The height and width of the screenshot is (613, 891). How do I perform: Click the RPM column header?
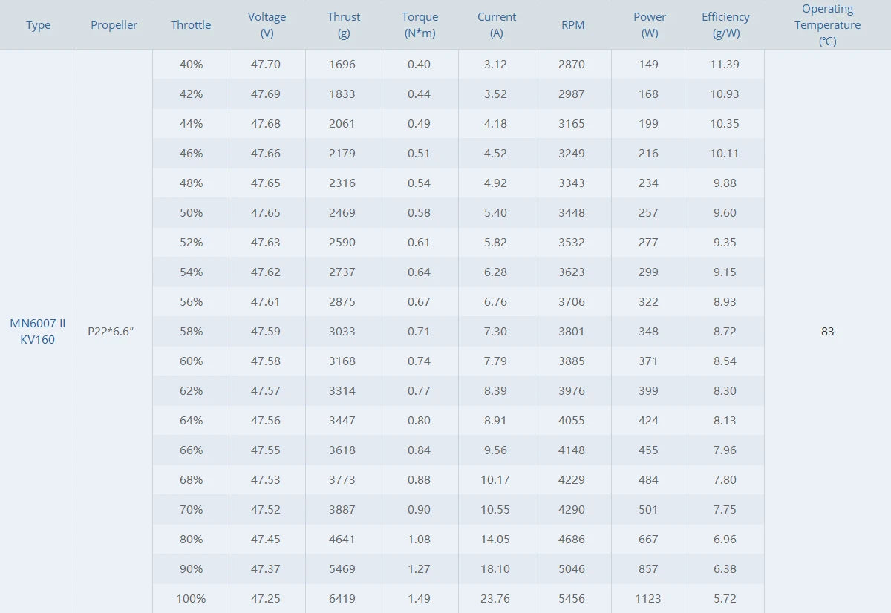[572, 25]
